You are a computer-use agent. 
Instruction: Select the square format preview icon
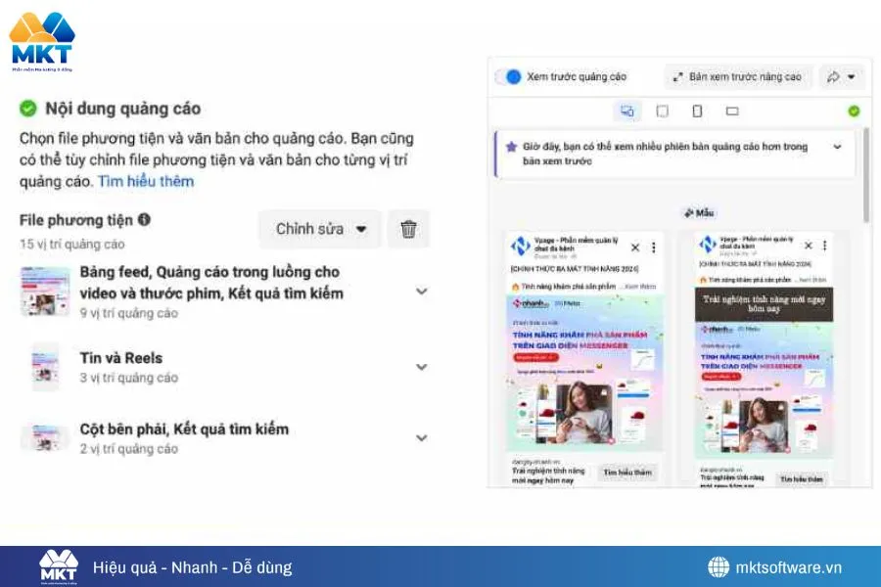(x=661, y=112)
